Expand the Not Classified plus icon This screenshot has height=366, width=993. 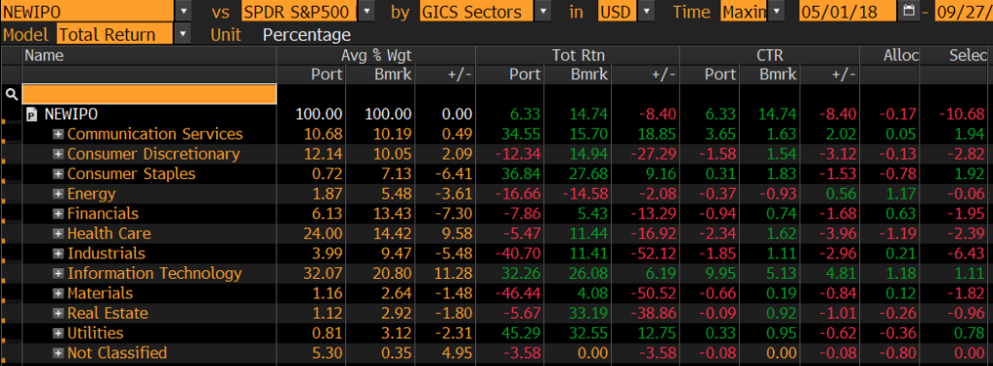tap(58, 352)
